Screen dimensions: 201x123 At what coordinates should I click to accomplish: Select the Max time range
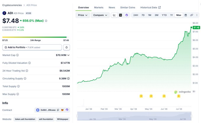[x=179, y=15]
